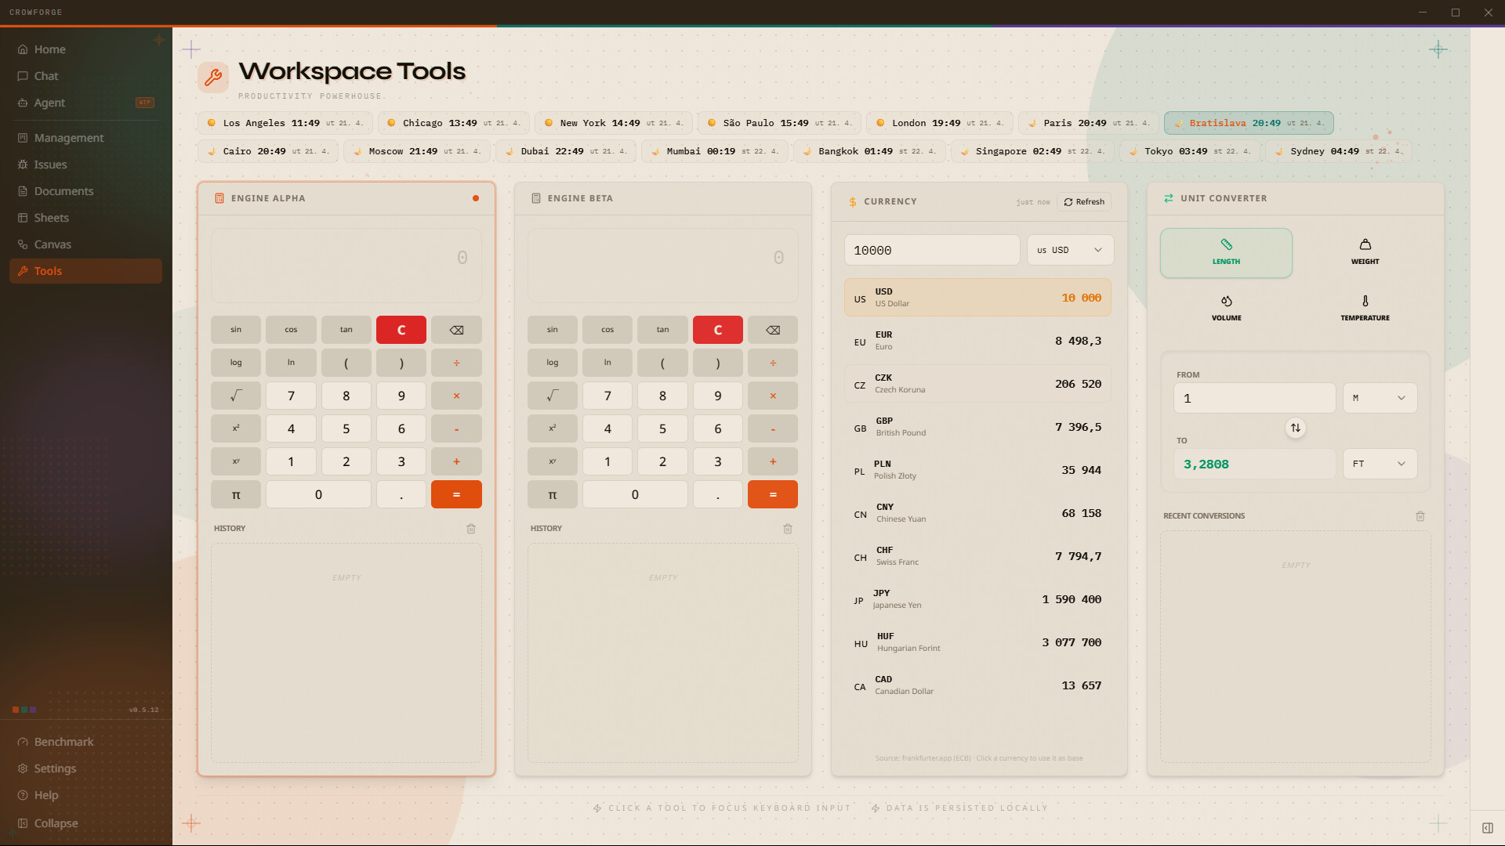The height and width of the screenshot is (846, 1505).
Task: Select the Bratislava world clock chip
Action: (1249, 123)
